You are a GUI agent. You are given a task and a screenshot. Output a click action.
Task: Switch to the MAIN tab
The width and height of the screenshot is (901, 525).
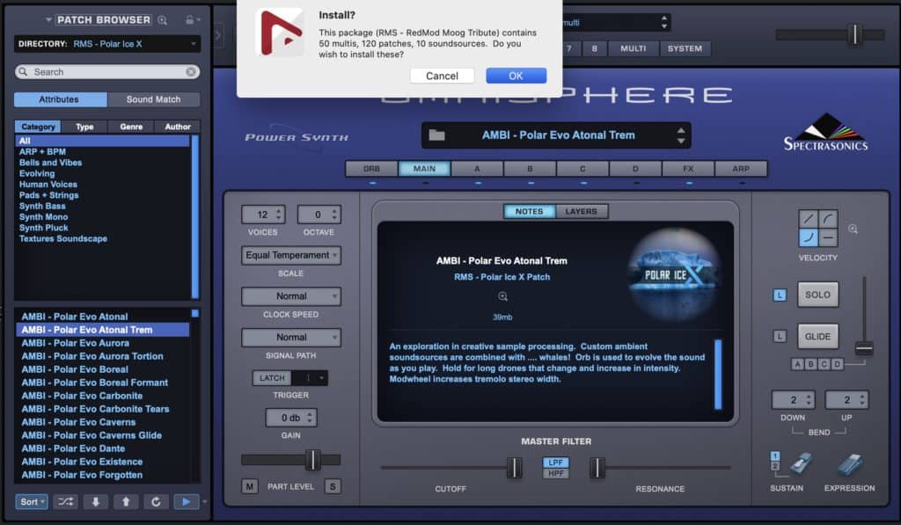(424, 169)
